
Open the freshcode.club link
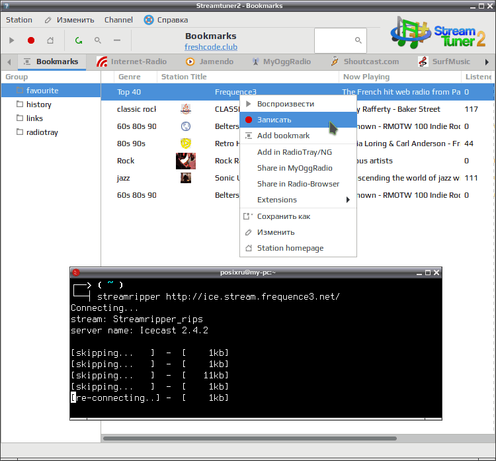coord(211,47)
